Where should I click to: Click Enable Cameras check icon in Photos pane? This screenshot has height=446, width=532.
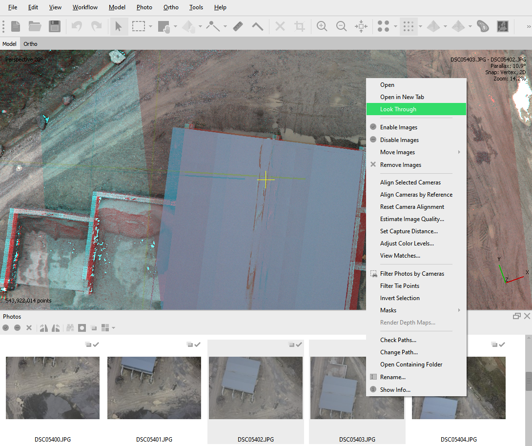pyautogui.click(x=6, y=328)
